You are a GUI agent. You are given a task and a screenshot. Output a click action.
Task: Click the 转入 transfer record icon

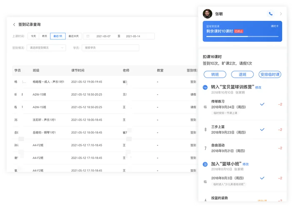point(205,87)
